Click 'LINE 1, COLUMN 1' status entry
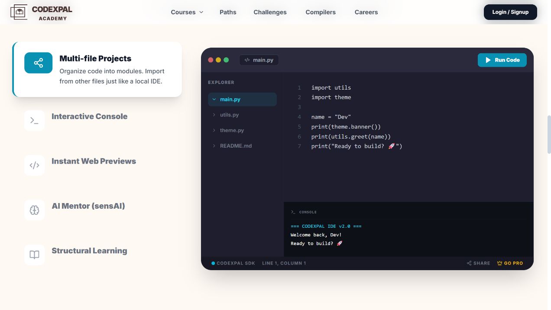The width and height of the screenshot is (551, 310). 284,263
